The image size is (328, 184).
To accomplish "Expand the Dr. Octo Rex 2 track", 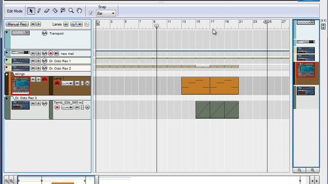I will pos(7,67).
